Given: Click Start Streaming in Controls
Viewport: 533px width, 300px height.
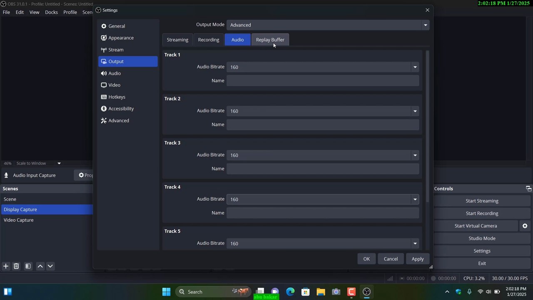Looking at the screenshot, I should (482, 201).
